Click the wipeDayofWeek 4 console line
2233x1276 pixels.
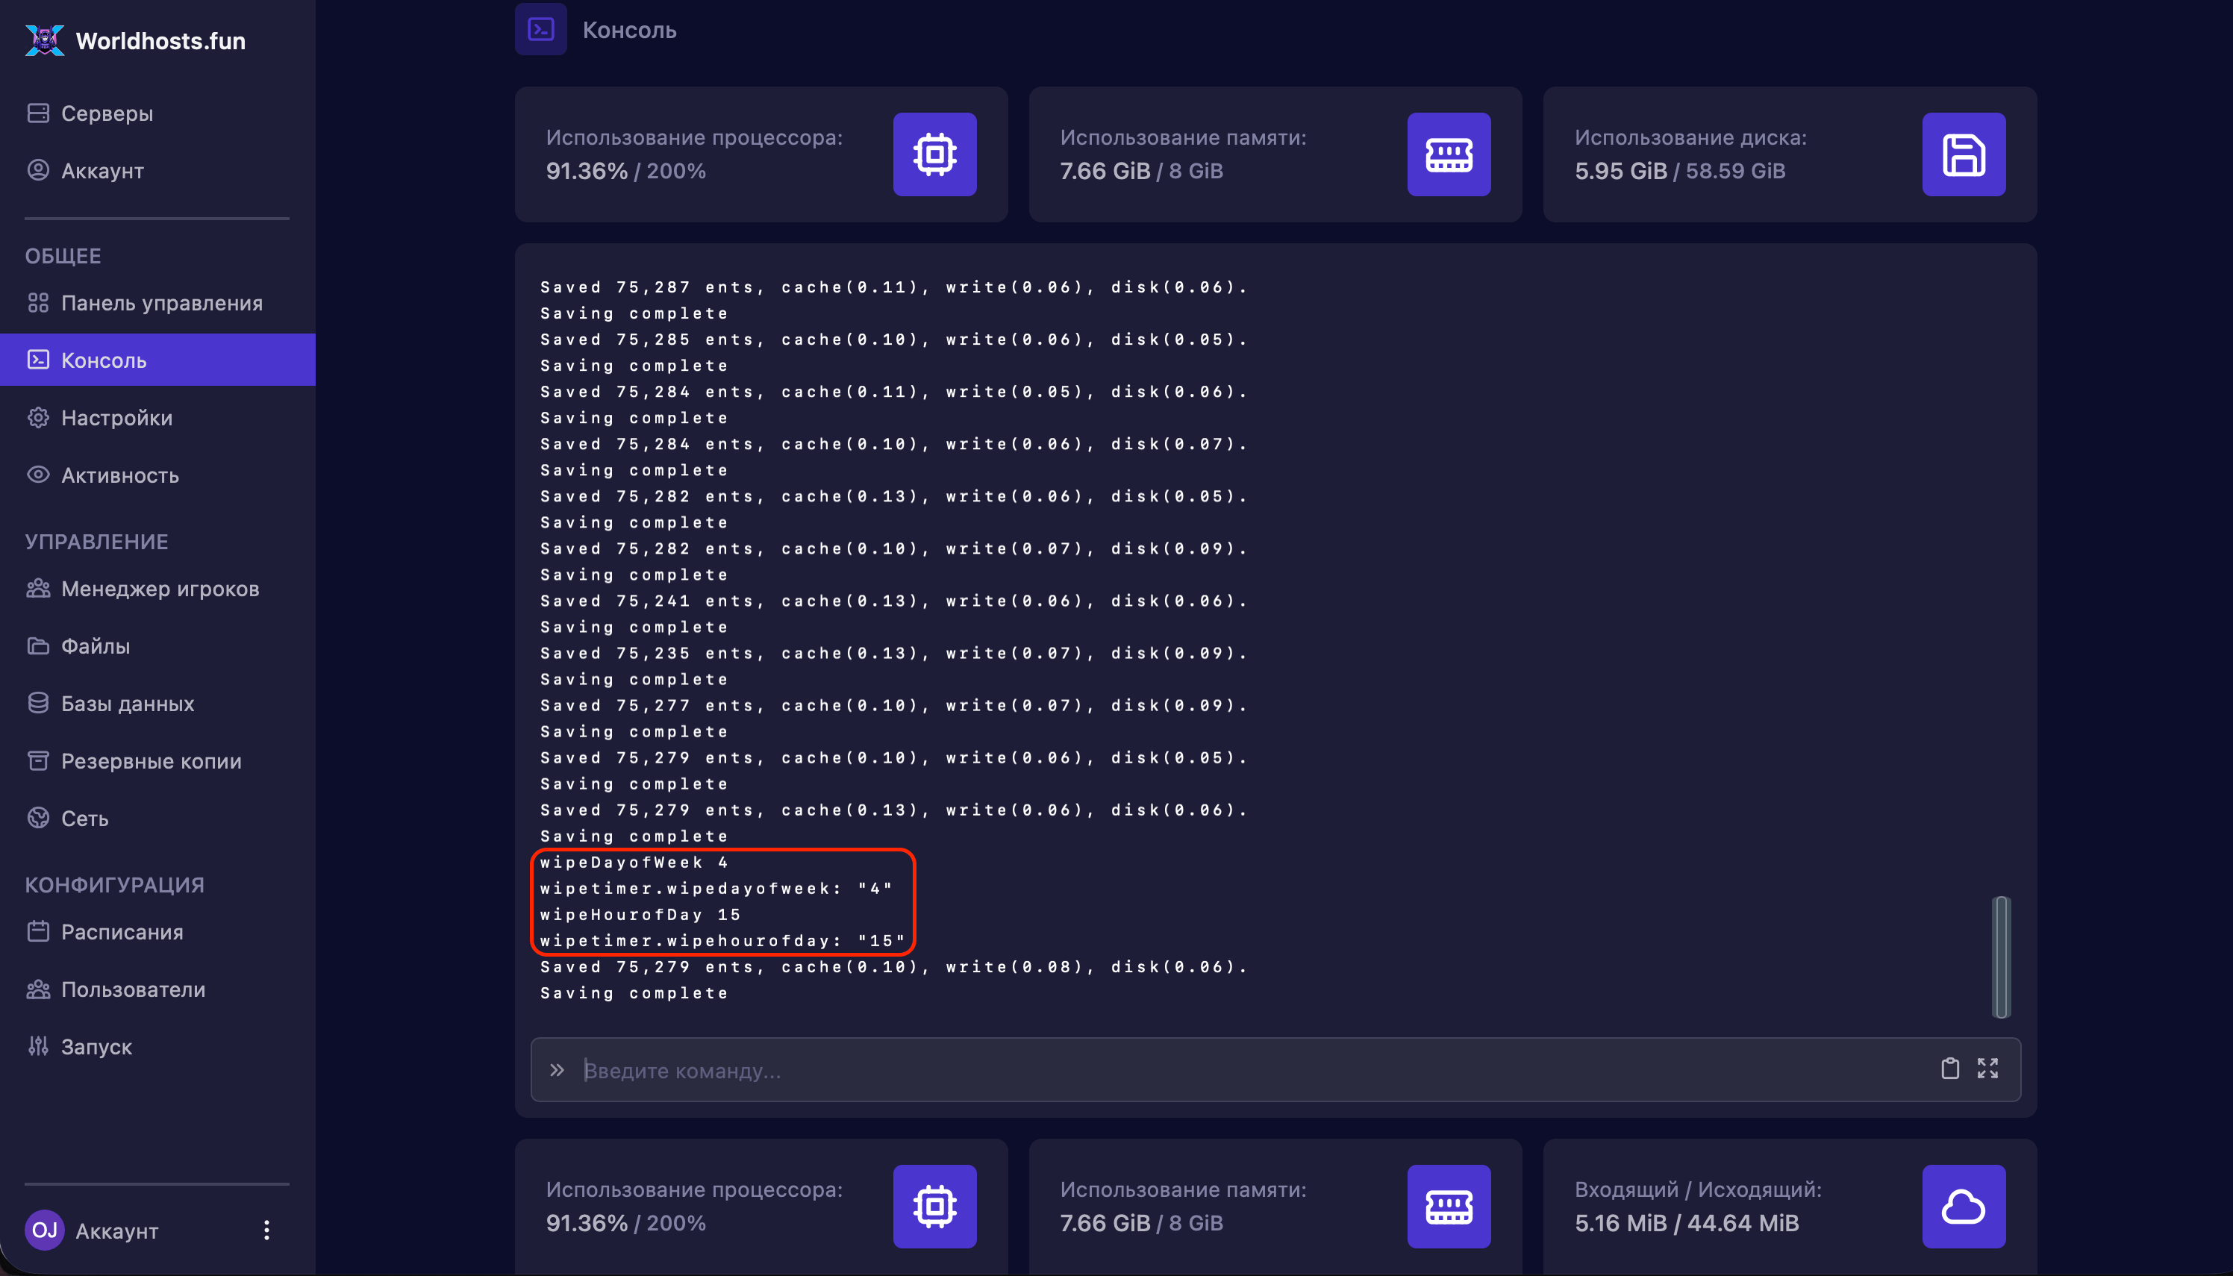[x=634, y=863]
